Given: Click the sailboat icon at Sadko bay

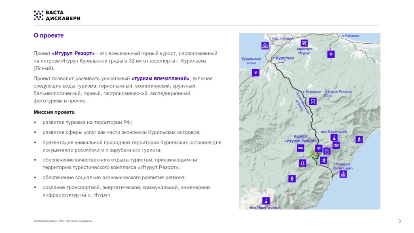Looking at the screenshot, I should click(x=343, y=174).
